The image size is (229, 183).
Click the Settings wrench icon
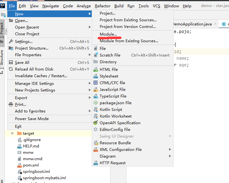point(11,42)
